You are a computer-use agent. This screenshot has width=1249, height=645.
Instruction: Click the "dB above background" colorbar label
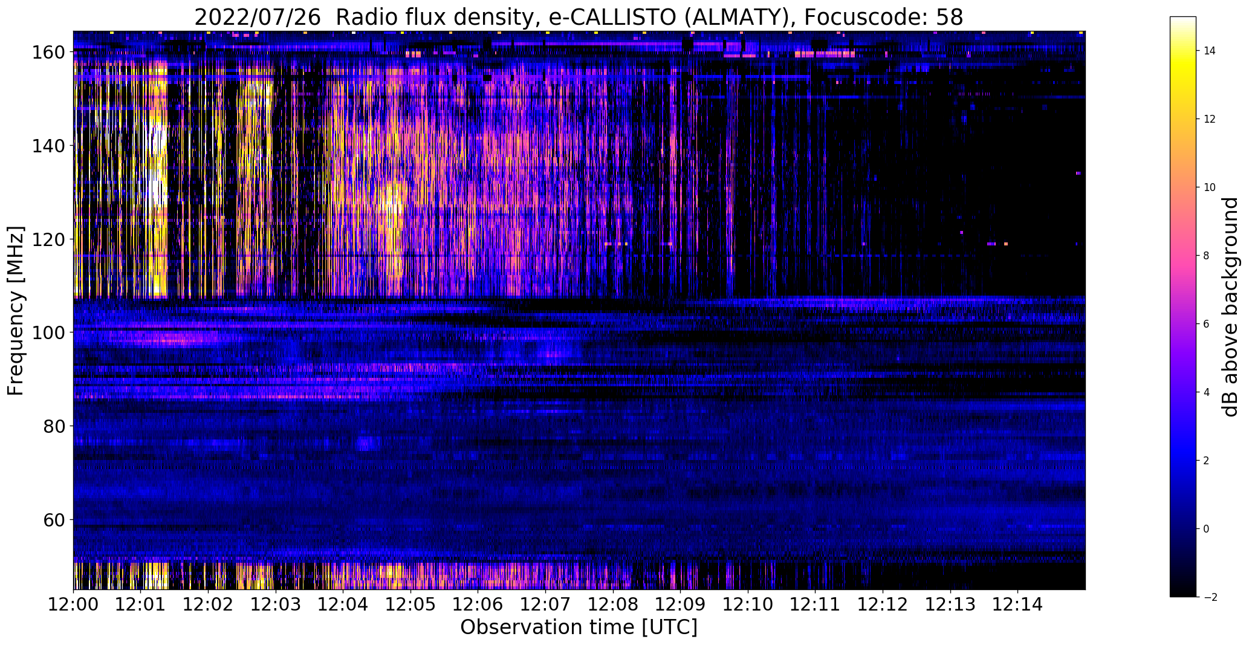1230,307
